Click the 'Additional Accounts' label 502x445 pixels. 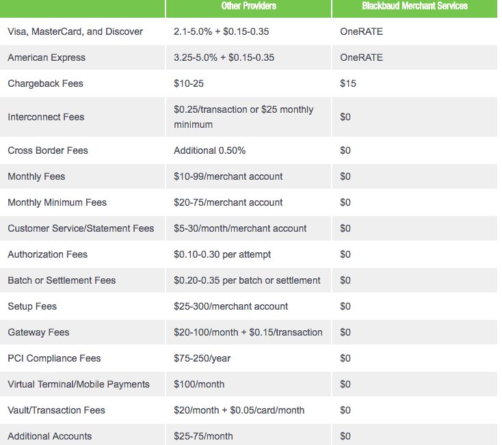50,436
